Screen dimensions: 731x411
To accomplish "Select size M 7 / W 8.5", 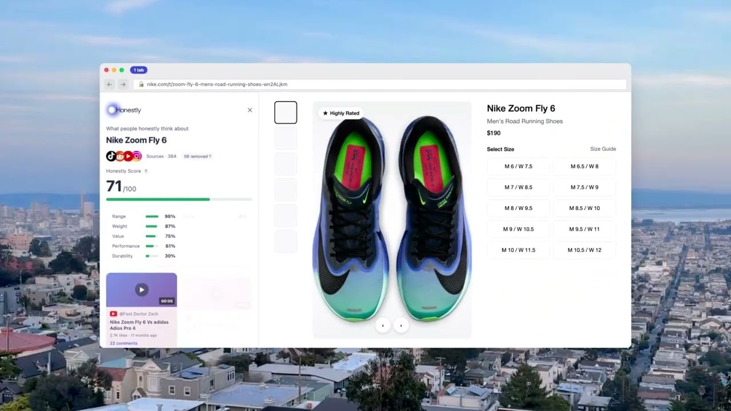I will (x=518, y=187).
